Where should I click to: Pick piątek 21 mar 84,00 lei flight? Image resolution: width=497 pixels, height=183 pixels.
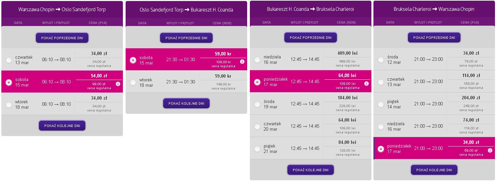(x=257, y=149)
